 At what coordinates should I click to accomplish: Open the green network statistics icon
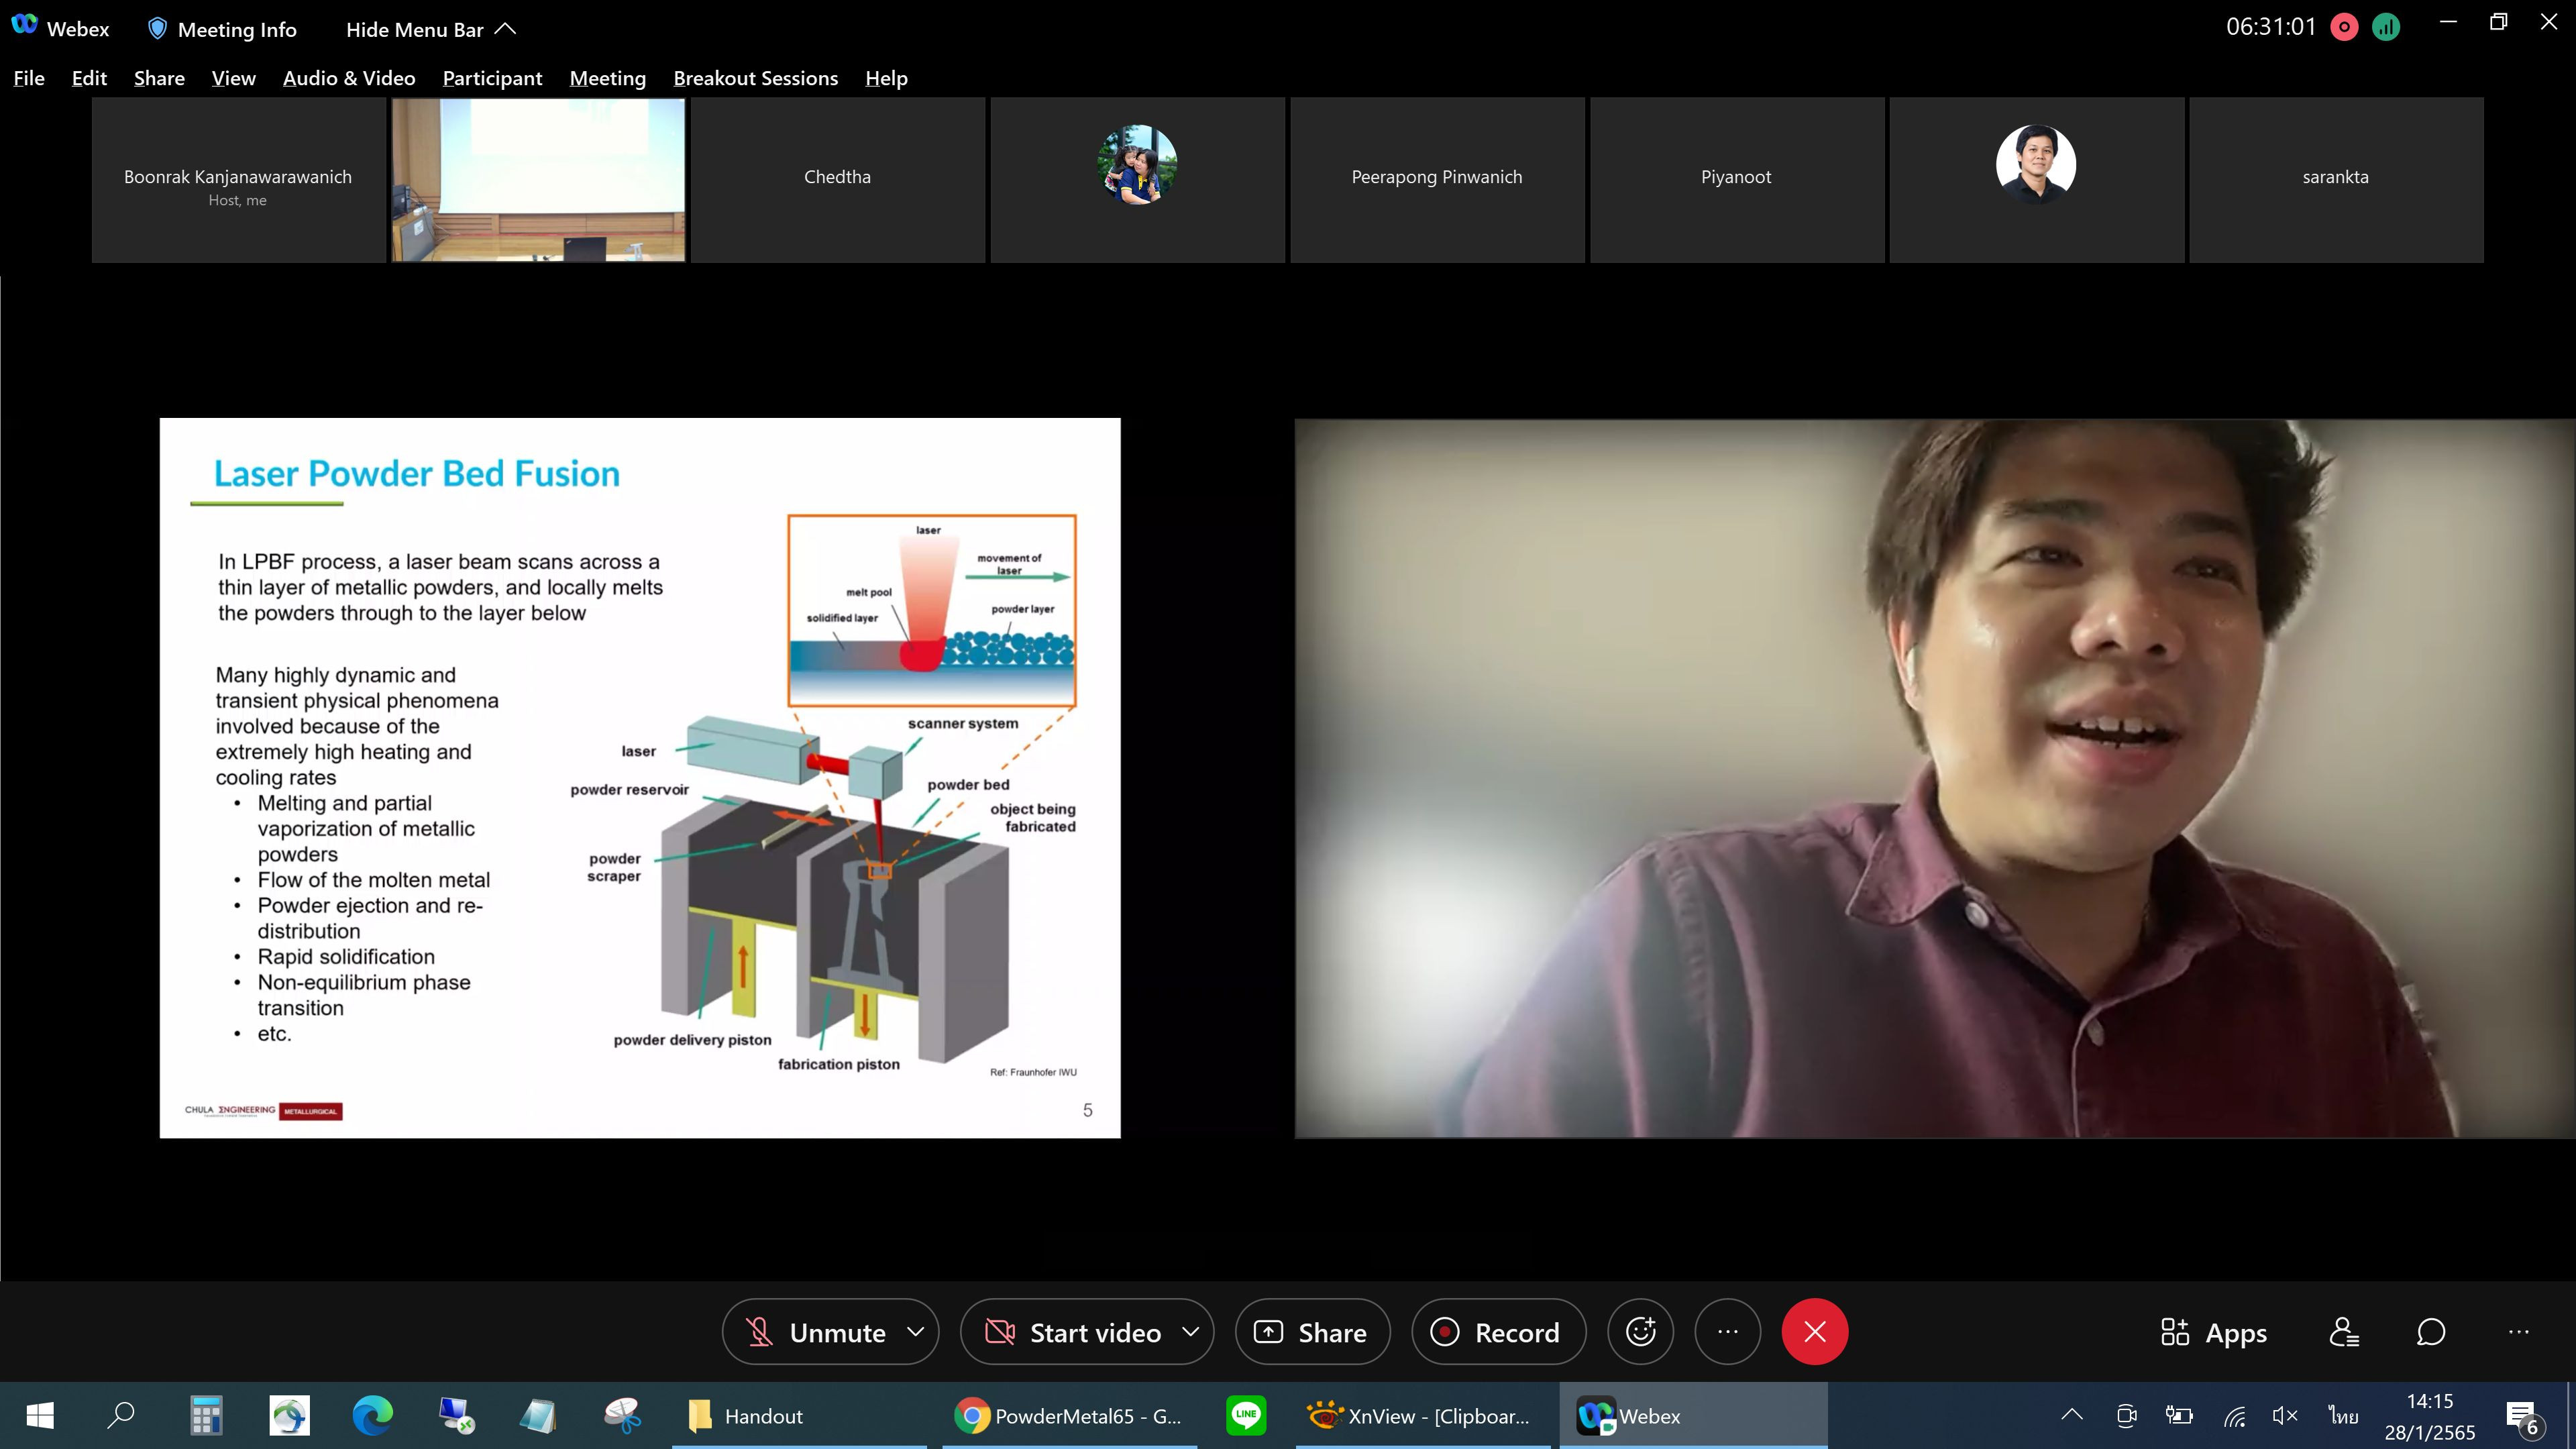[2386, 27]
